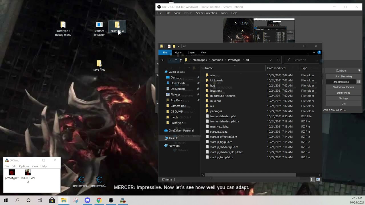The image size is (365, 205).
Task: Switch to OBS Studio on the taskbar
Action: point(111,200)
